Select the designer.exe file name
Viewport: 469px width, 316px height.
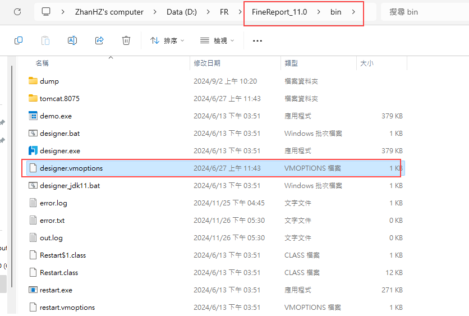pos(60,150)
